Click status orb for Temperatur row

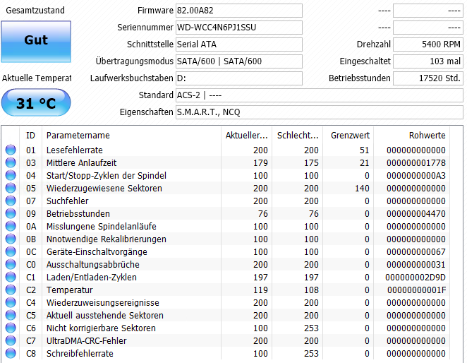tap(11, 290)
